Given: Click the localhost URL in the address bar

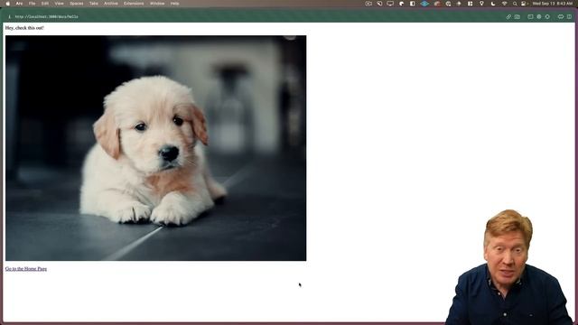Looking at the screenshot, I should [x=46, y=16].
